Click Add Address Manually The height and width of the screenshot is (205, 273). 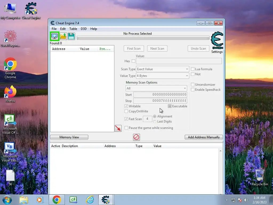(x=204, y=137)
